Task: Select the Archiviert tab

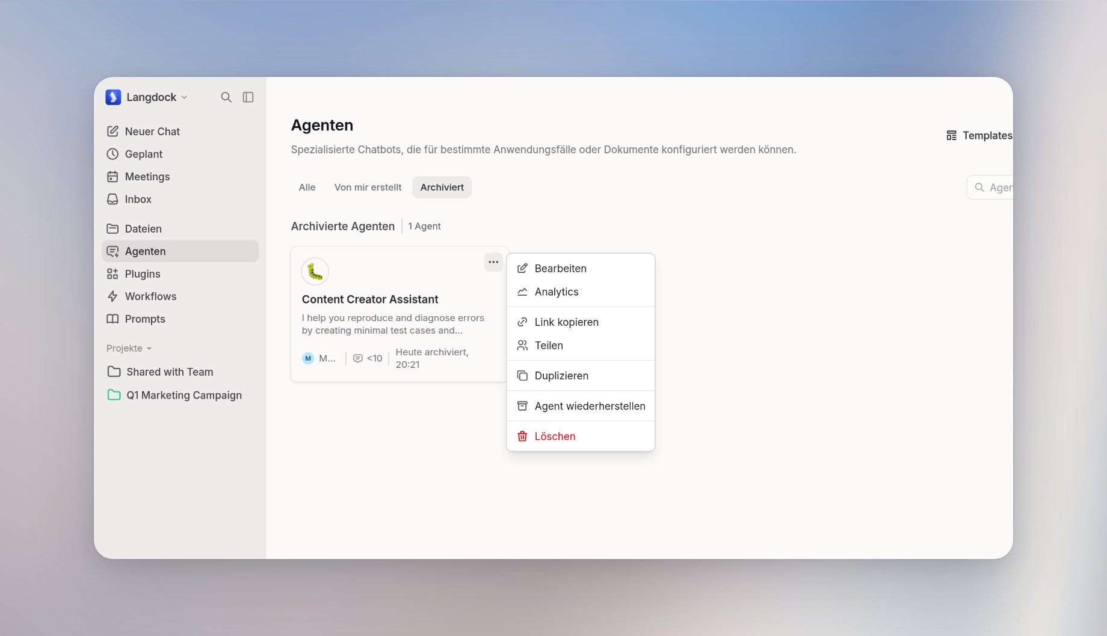Action: pyautogui.click(x=442, y=188)
